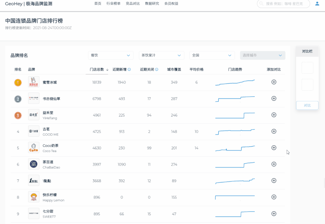Image resolution: width=325 pixels, height=224 pixels.
Task: Click the gold rank 1 medal
Action: (18, 83)
